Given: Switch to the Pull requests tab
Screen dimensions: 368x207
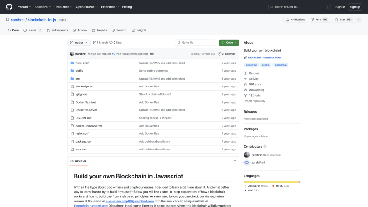Looking at the screenshot, I should pyautogui.click(x=57, y=30).
